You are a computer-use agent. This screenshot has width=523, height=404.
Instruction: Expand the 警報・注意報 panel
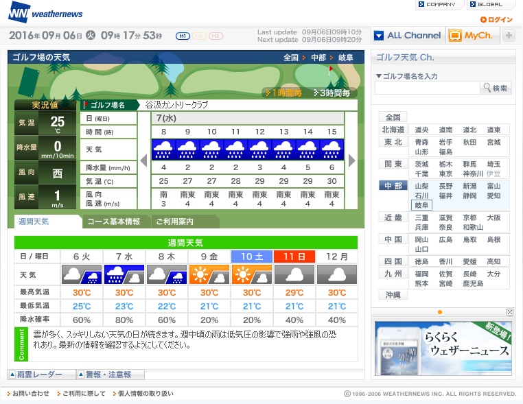coord(111,375)
